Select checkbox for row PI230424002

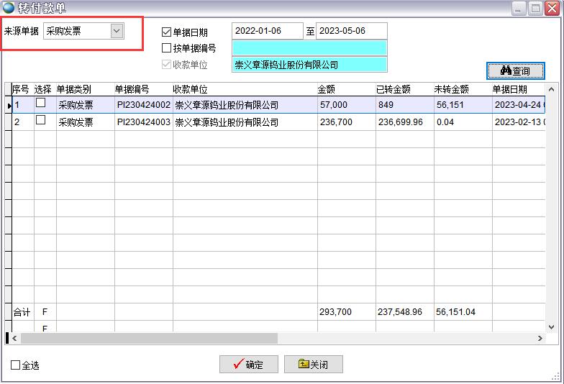[41, 104]
